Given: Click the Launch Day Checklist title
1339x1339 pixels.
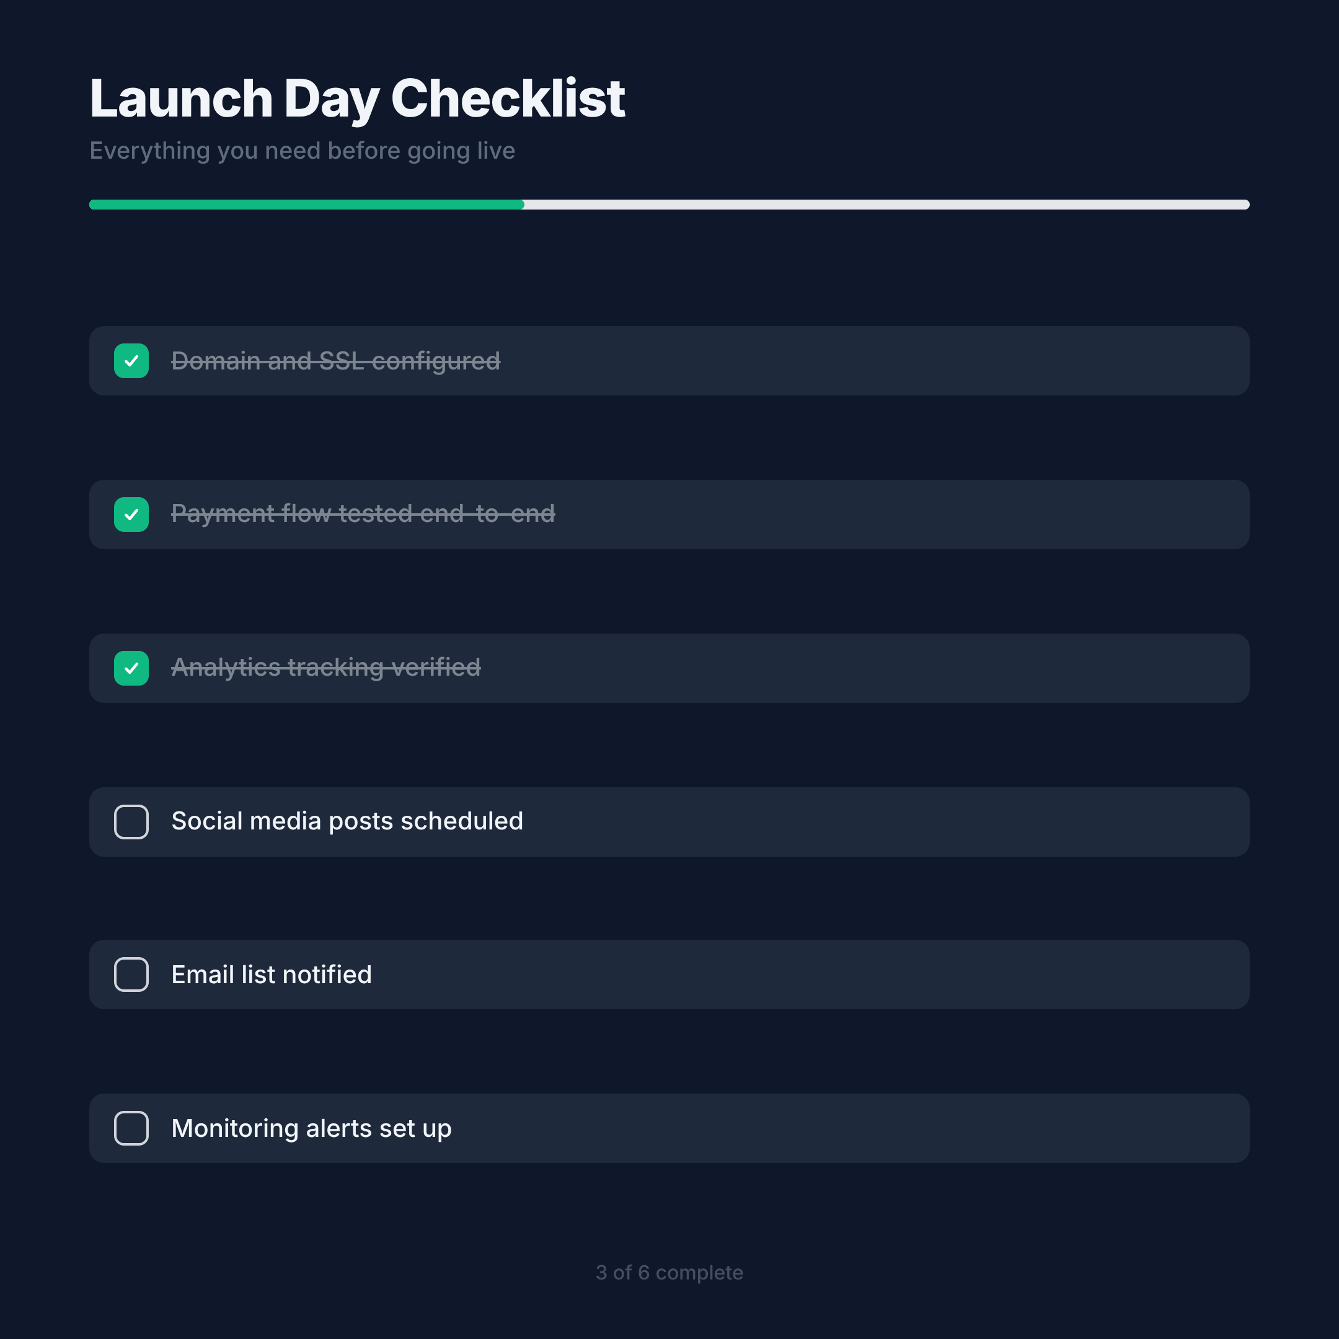Looking at the screenshot, I should click(358, 97).
